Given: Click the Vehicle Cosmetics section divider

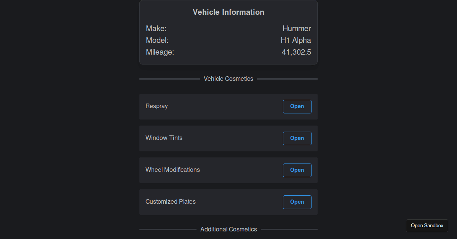Looking at the screenshot, I should tap(228, 79).
